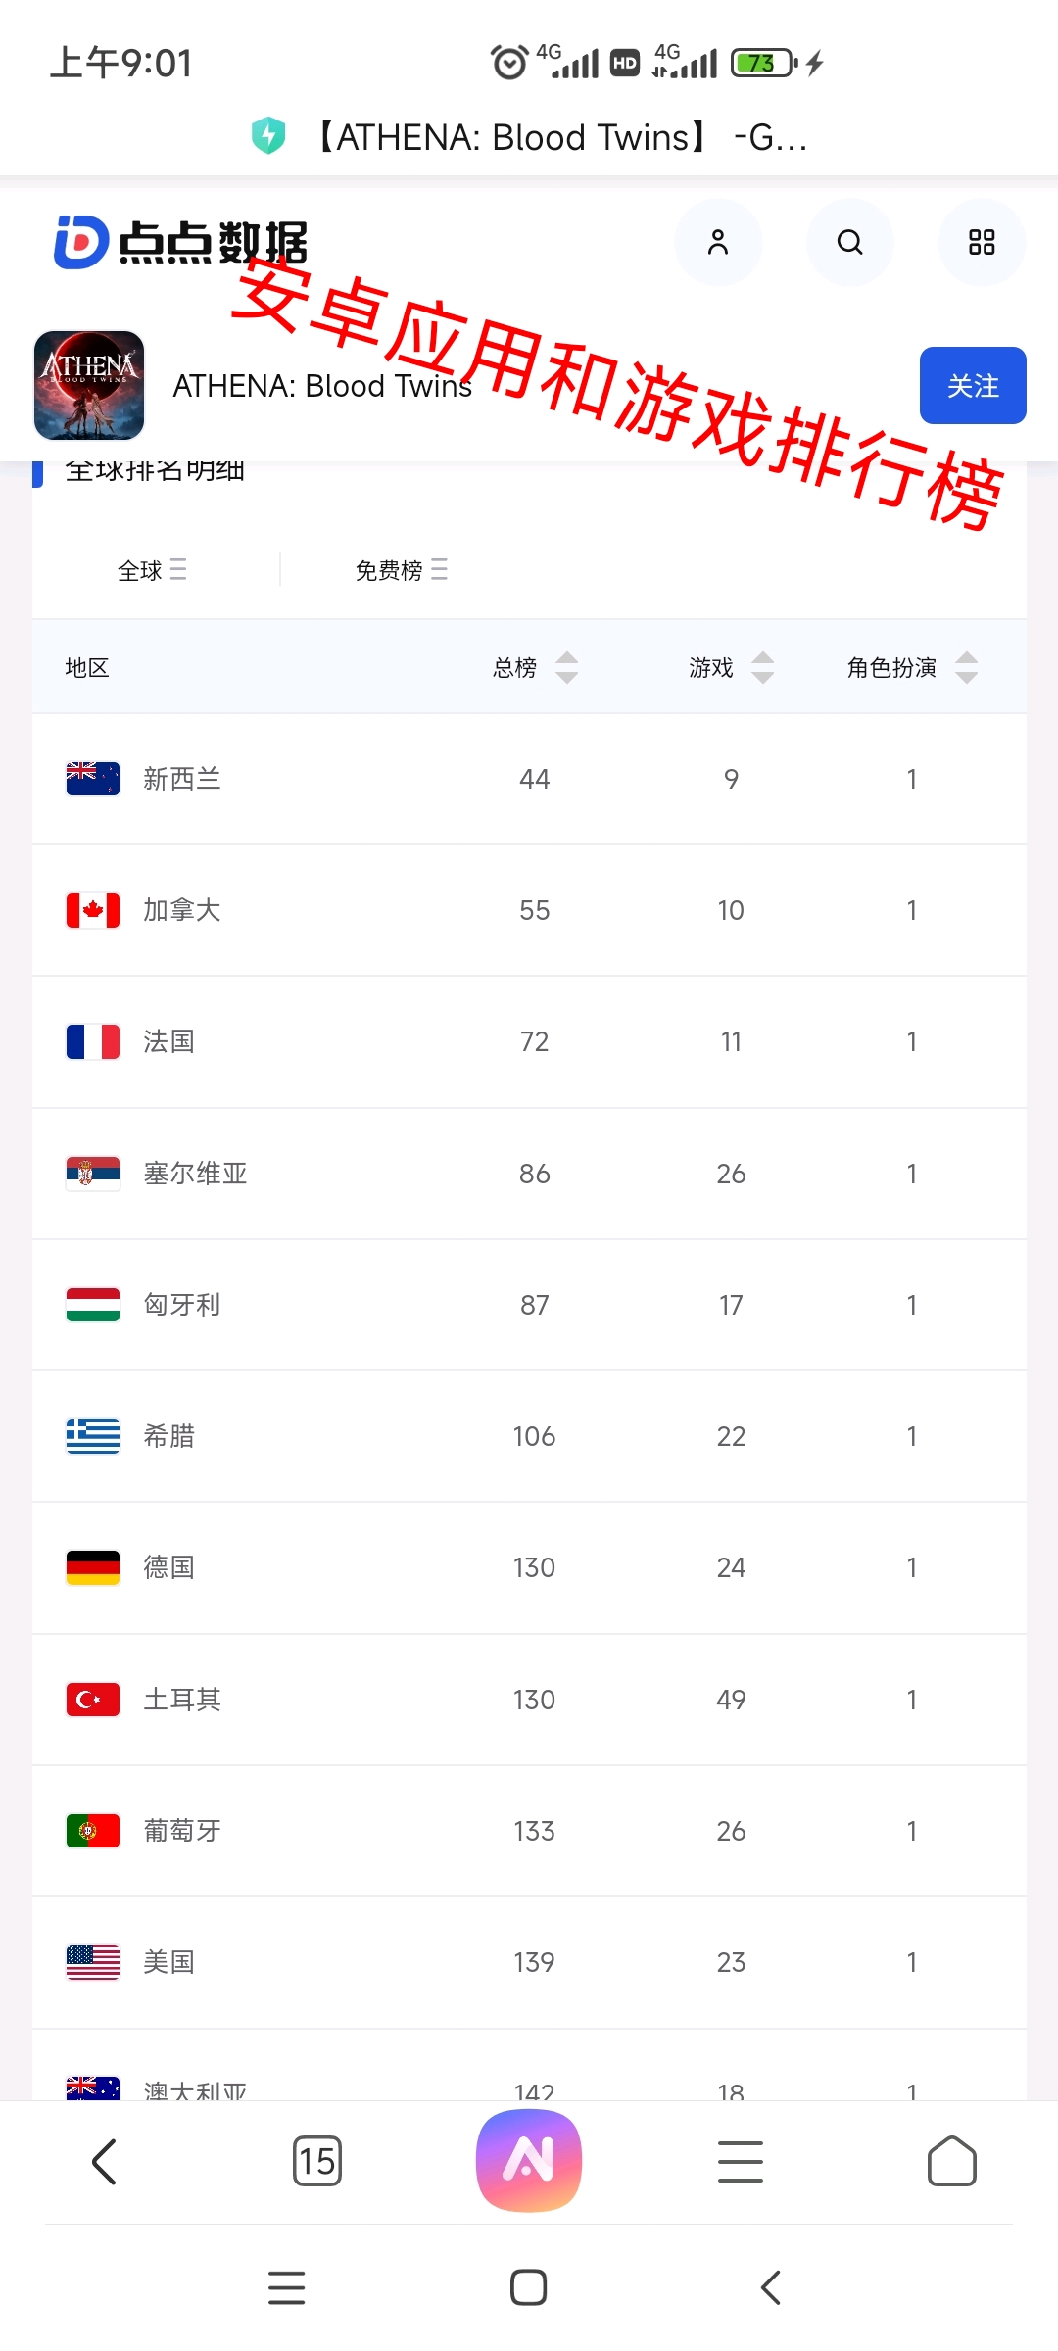
Task: Open the grid apps menu icon
Action: tap(982, 242)
